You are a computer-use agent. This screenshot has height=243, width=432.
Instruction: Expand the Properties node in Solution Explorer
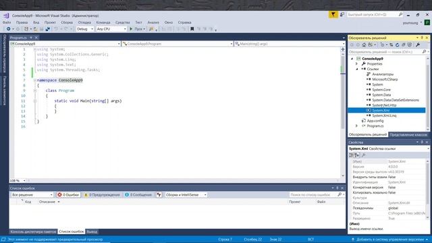[357, 64]
